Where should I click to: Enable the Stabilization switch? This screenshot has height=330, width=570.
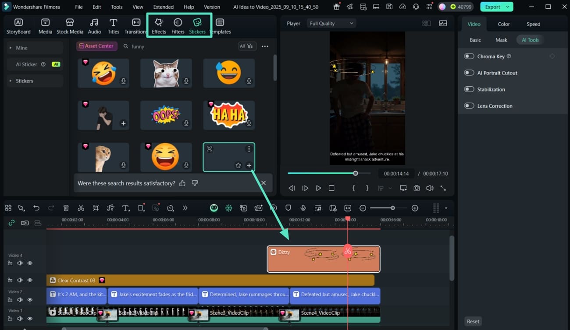[x=469, y=89]
